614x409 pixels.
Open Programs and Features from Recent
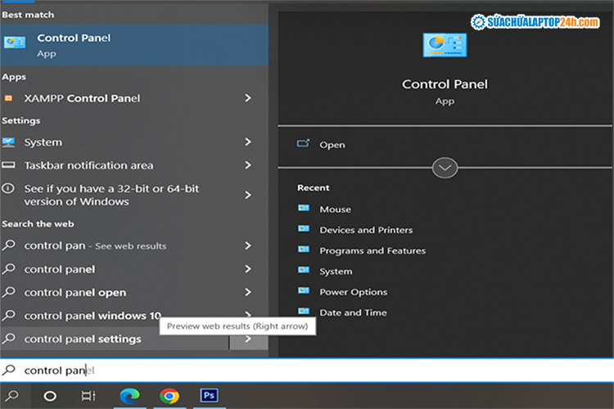point(372,251)
